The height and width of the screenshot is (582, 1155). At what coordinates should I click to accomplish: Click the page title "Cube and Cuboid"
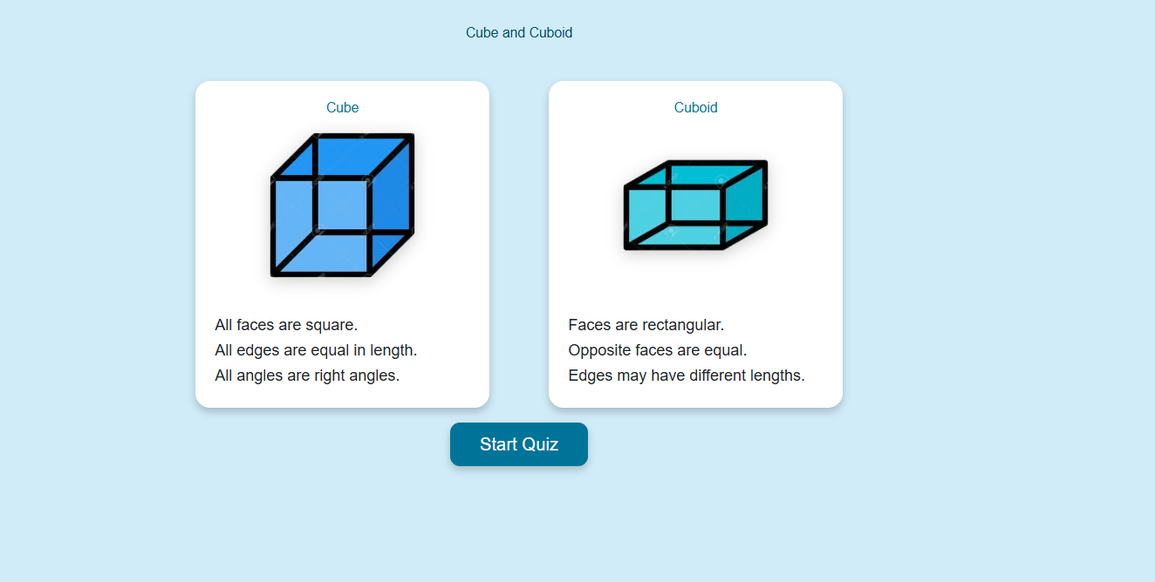tap(519, 33)
